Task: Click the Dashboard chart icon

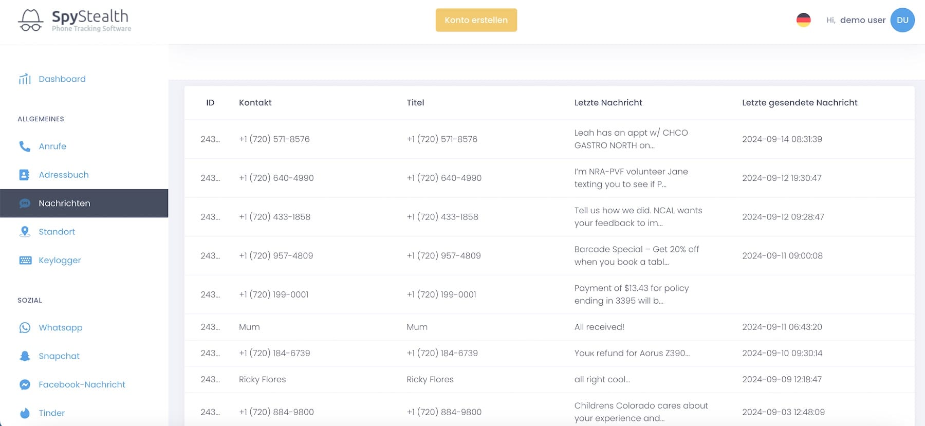Action: (25, 79)
